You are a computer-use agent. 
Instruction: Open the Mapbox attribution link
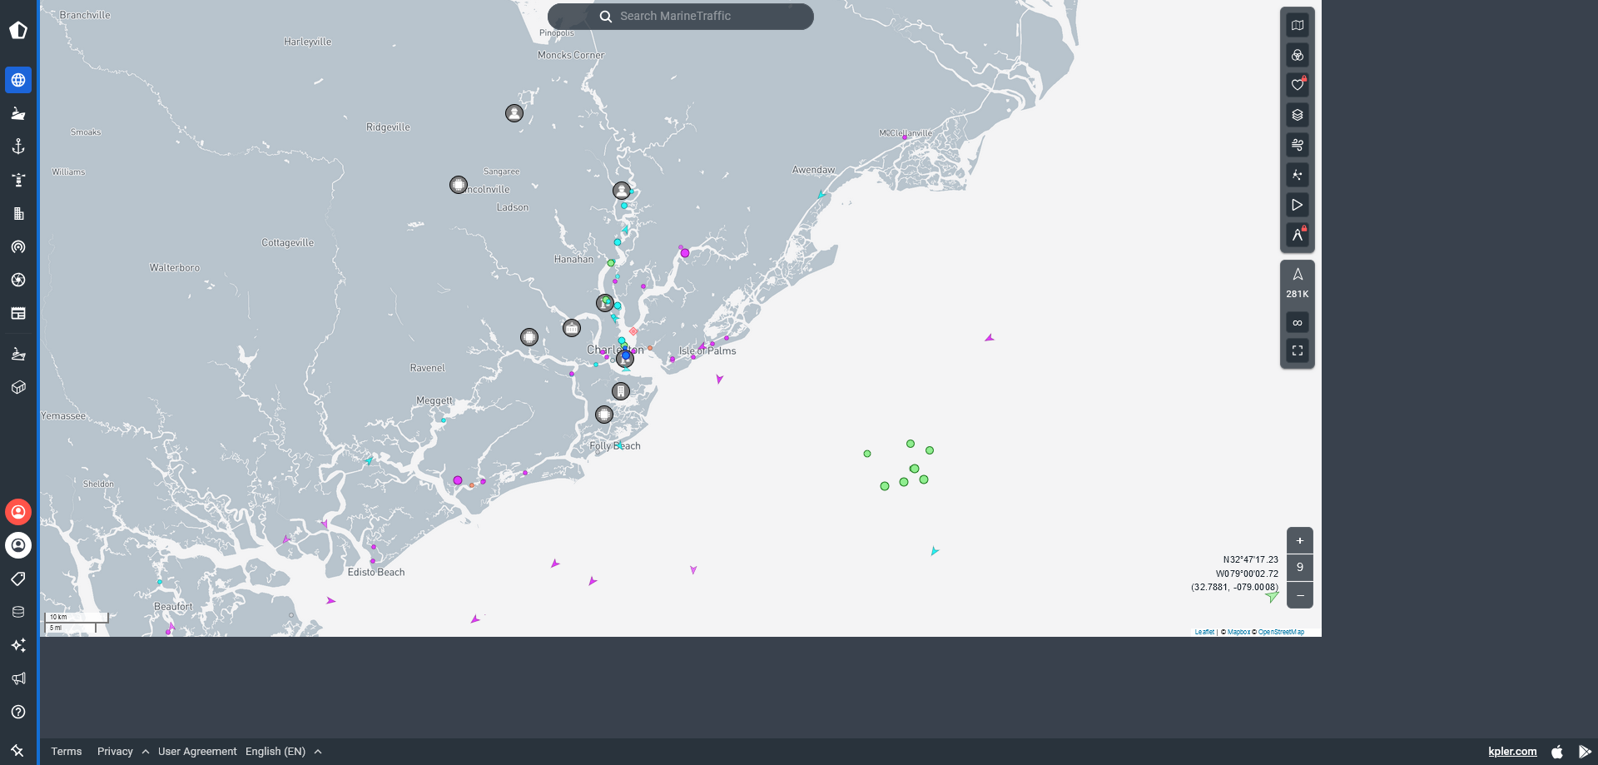1238,632
